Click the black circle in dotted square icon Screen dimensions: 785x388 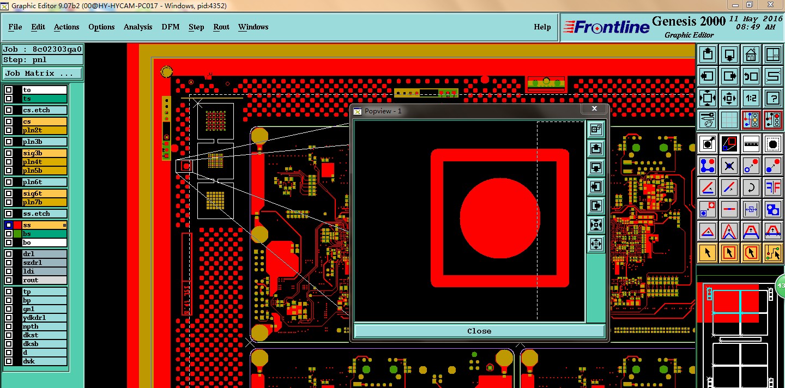pos(773,144)
